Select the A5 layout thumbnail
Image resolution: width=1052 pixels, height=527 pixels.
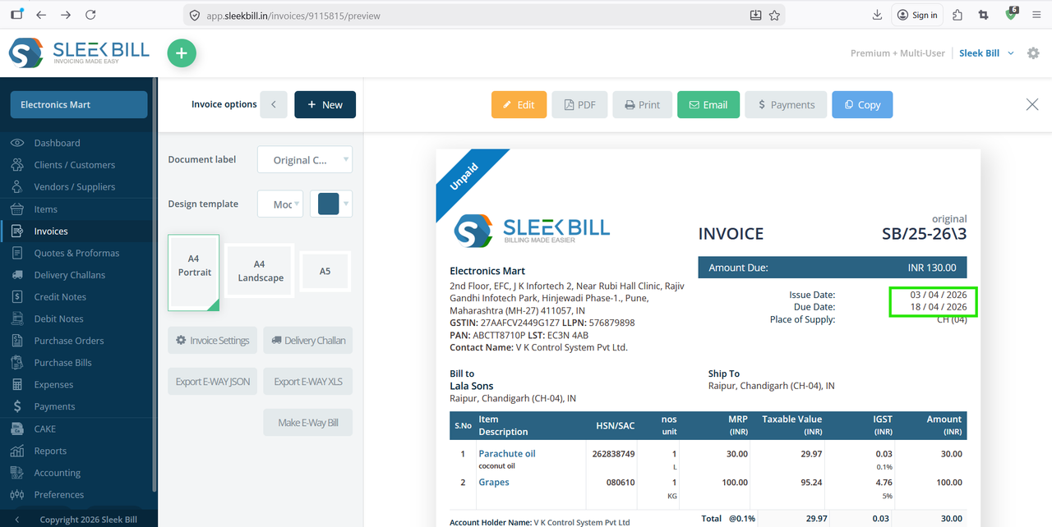[325, 271]
